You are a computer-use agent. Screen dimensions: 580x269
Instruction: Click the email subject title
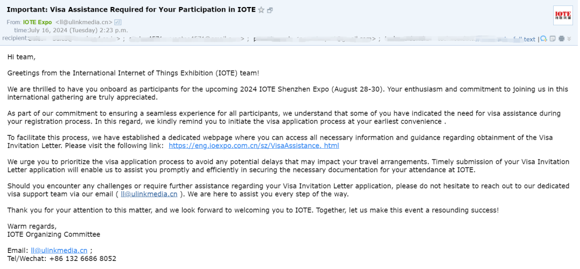tap(131, 10)
